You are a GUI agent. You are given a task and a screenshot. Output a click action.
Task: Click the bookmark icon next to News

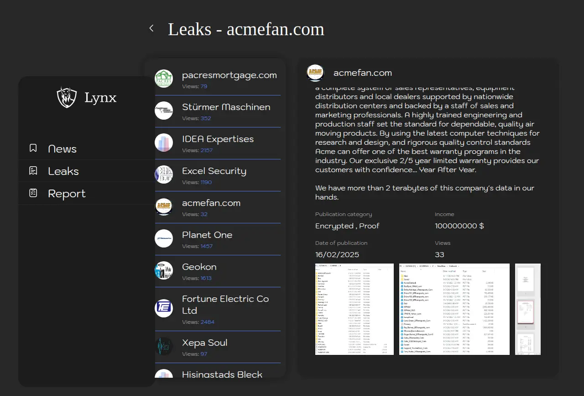pyautogui.click(x=33, y=148)
